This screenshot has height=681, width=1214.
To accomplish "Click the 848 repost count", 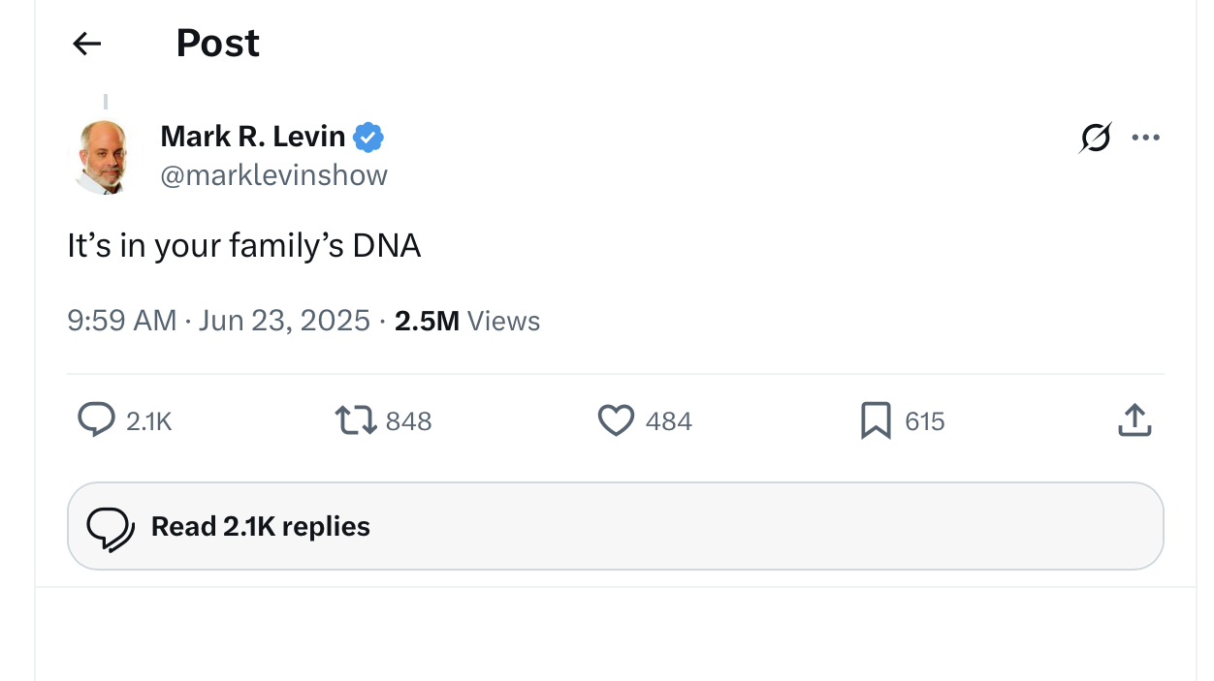I will pyautogui.click(x=409, y=421).
